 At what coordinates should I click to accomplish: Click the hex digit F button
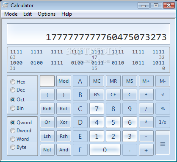[x=80, y=150]
